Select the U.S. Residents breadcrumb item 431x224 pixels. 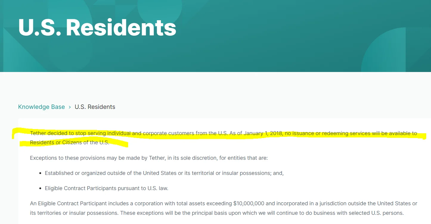pyautogui.click(x=95, y=107)
